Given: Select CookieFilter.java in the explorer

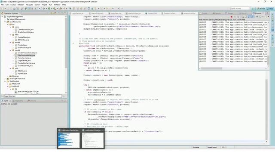Looking at the screenshot, I should pyautogui.click(x=24, y=37).
